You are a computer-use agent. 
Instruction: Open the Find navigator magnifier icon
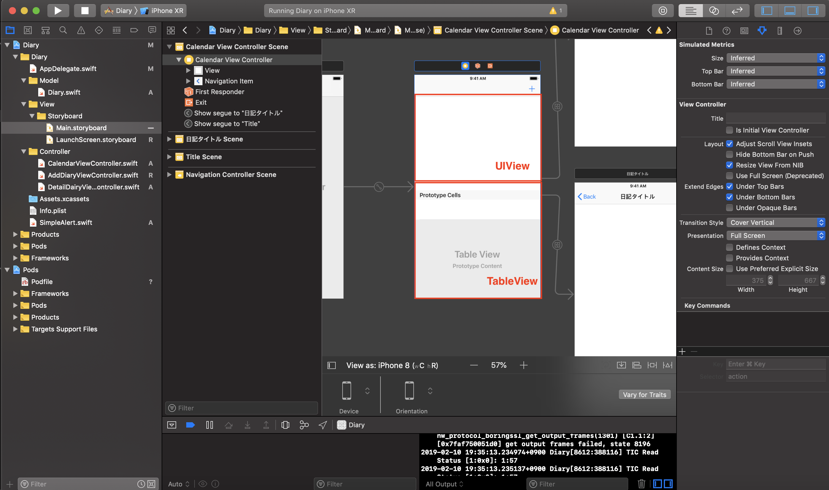point(63,30)
